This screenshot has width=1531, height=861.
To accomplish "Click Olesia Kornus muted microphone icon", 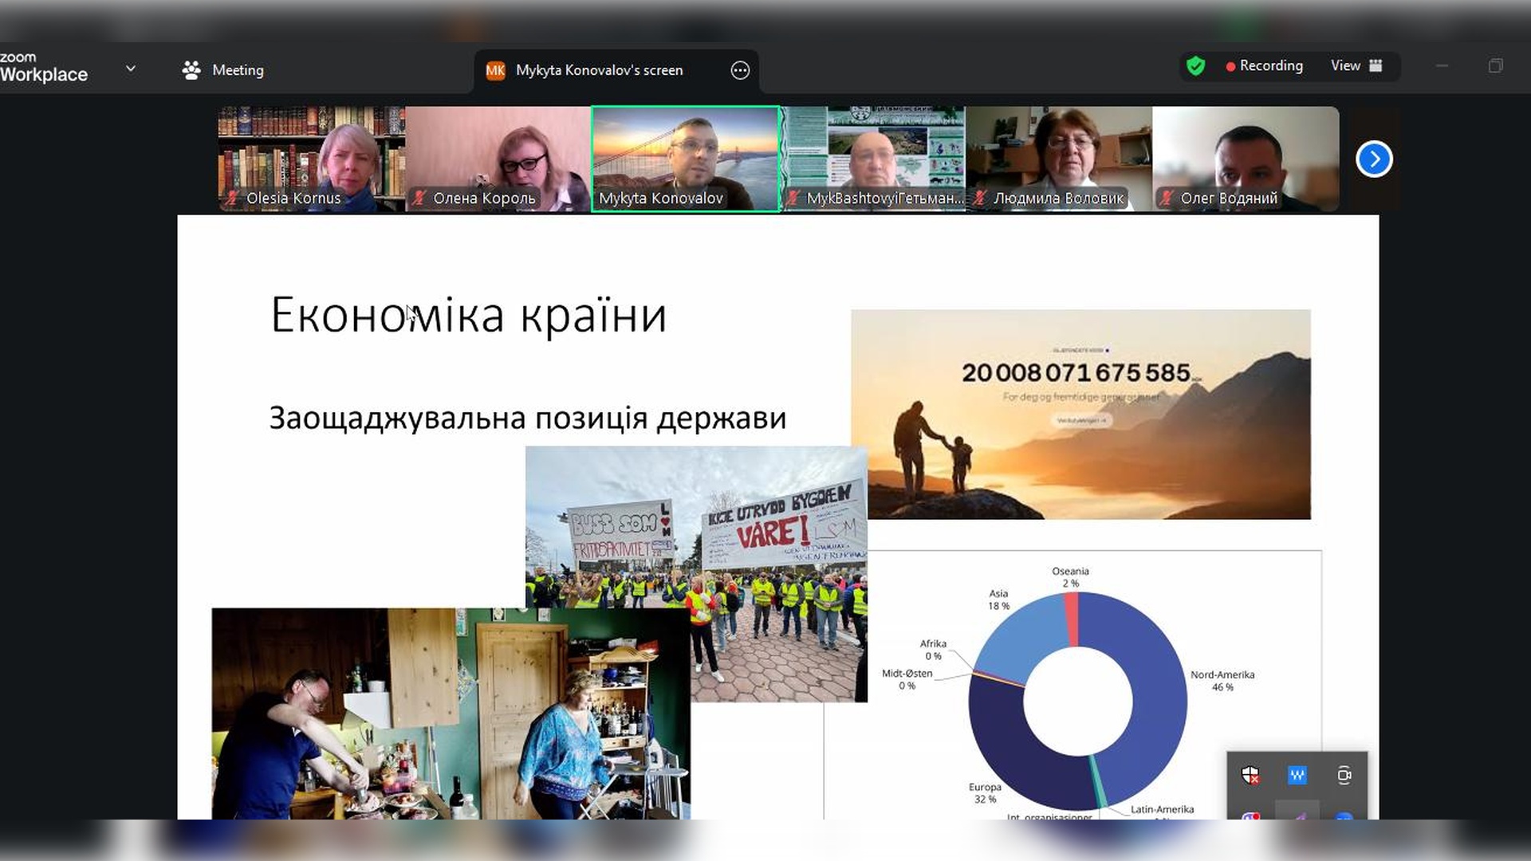I will [x=232, y=198].
